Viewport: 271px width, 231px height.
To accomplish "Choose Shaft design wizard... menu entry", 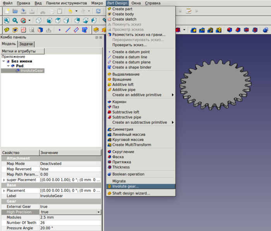I will coord(141,193).
